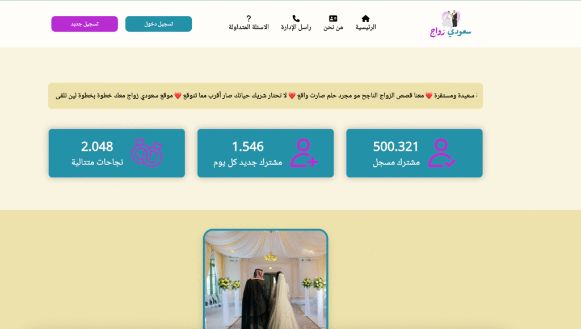Click the home icon in navigation
Screen dimensions: 581x329
pyautogui.click(x=365, y=19)
